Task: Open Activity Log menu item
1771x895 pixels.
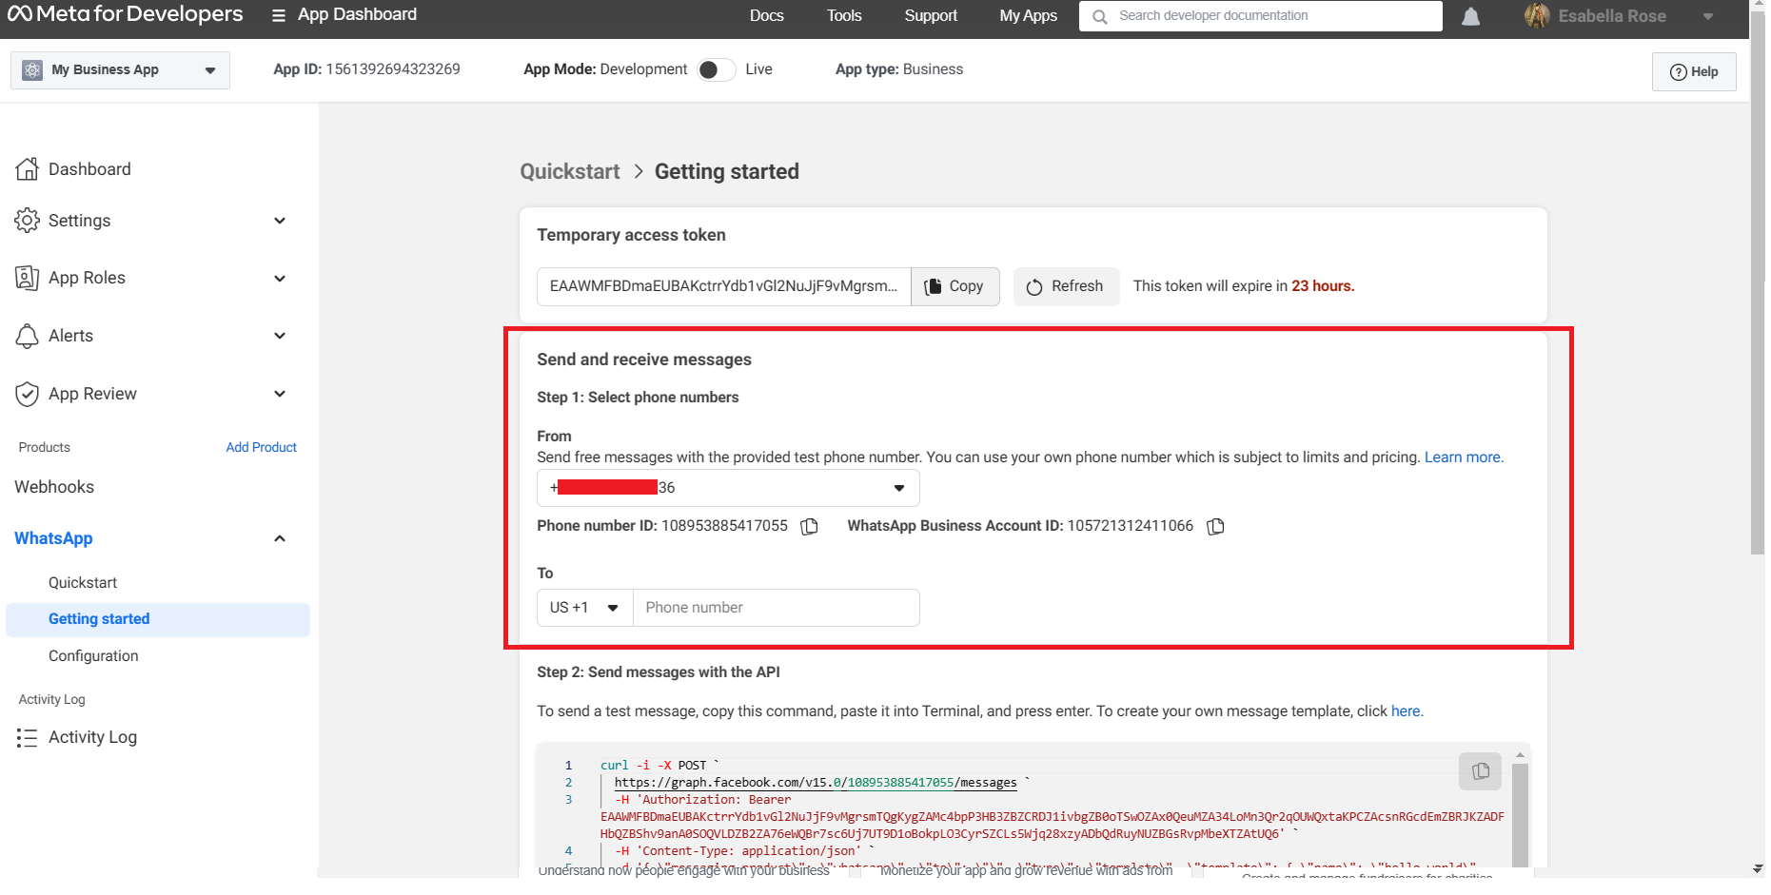Action: pyautogui.click(x=92, y=737)
